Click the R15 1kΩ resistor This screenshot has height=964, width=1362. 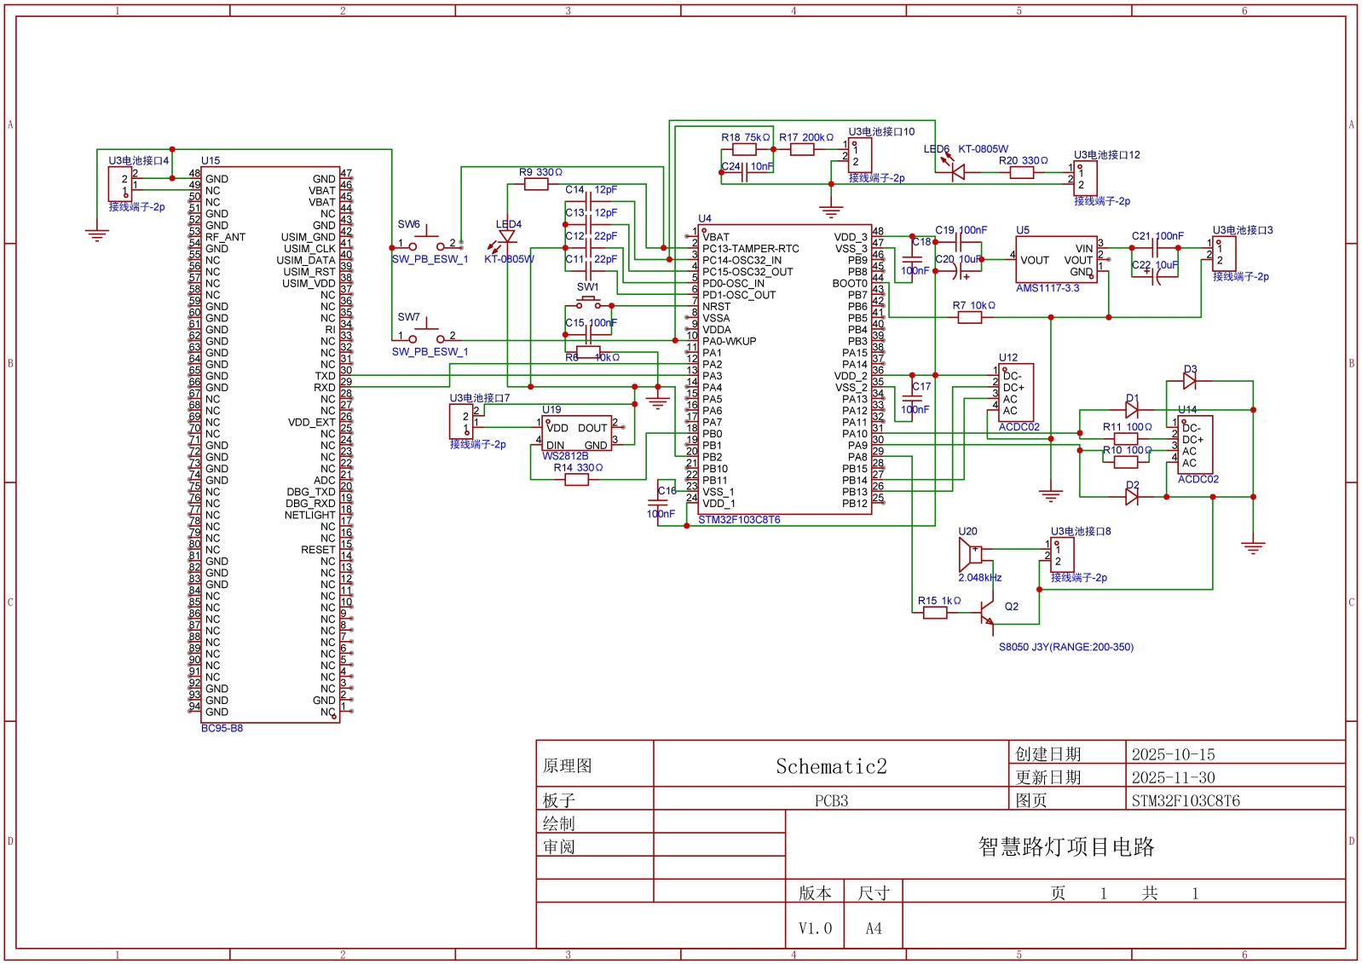click(935, 613)
